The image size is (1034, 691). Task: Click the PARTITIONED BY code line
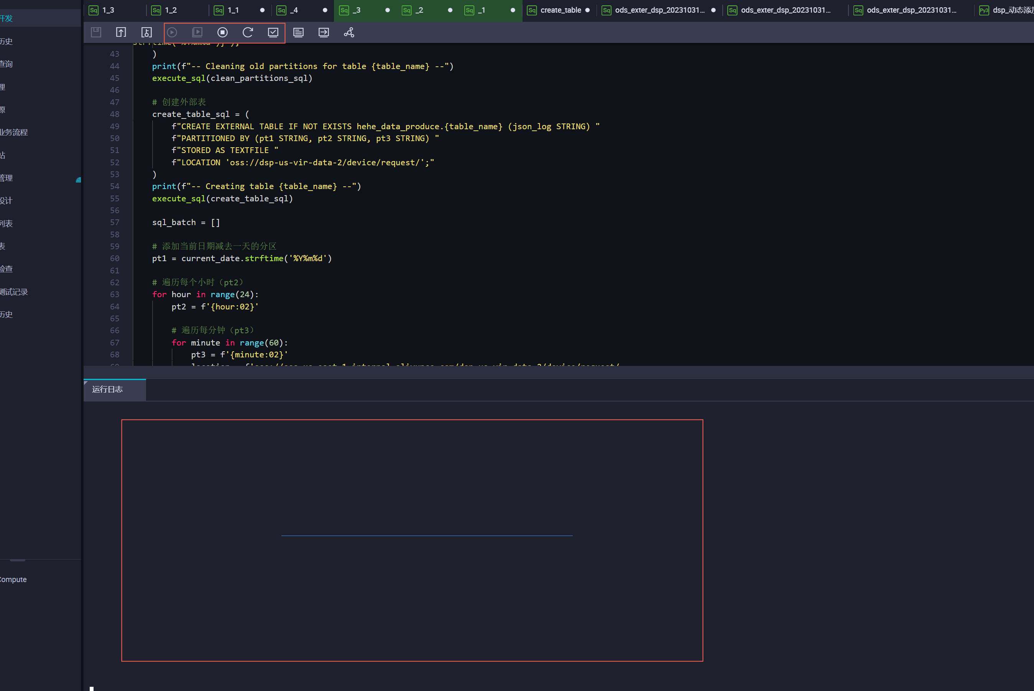(x=305, y=138)
